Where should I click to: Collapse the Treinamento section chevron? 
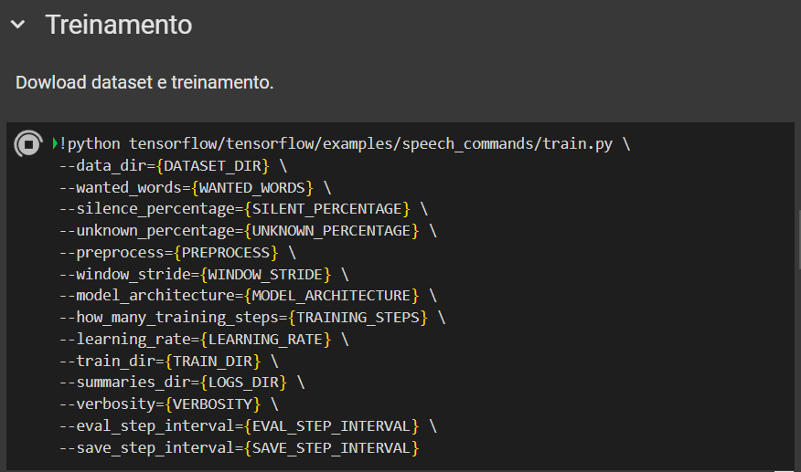(17, 26)
